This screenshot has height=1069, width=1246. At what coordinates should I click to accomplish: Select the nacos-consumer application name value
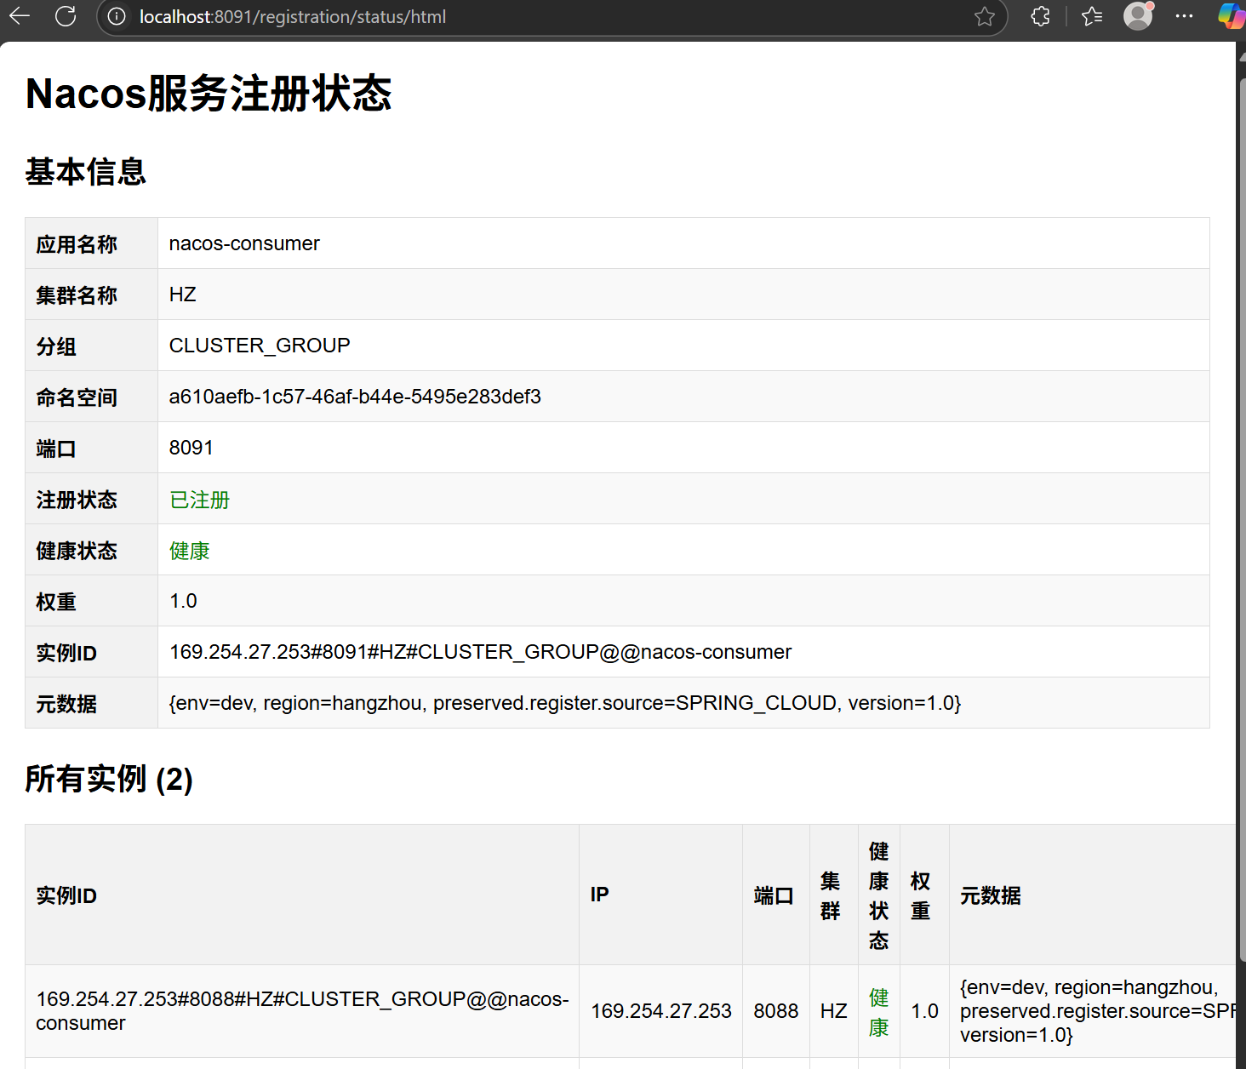[244, 243]
